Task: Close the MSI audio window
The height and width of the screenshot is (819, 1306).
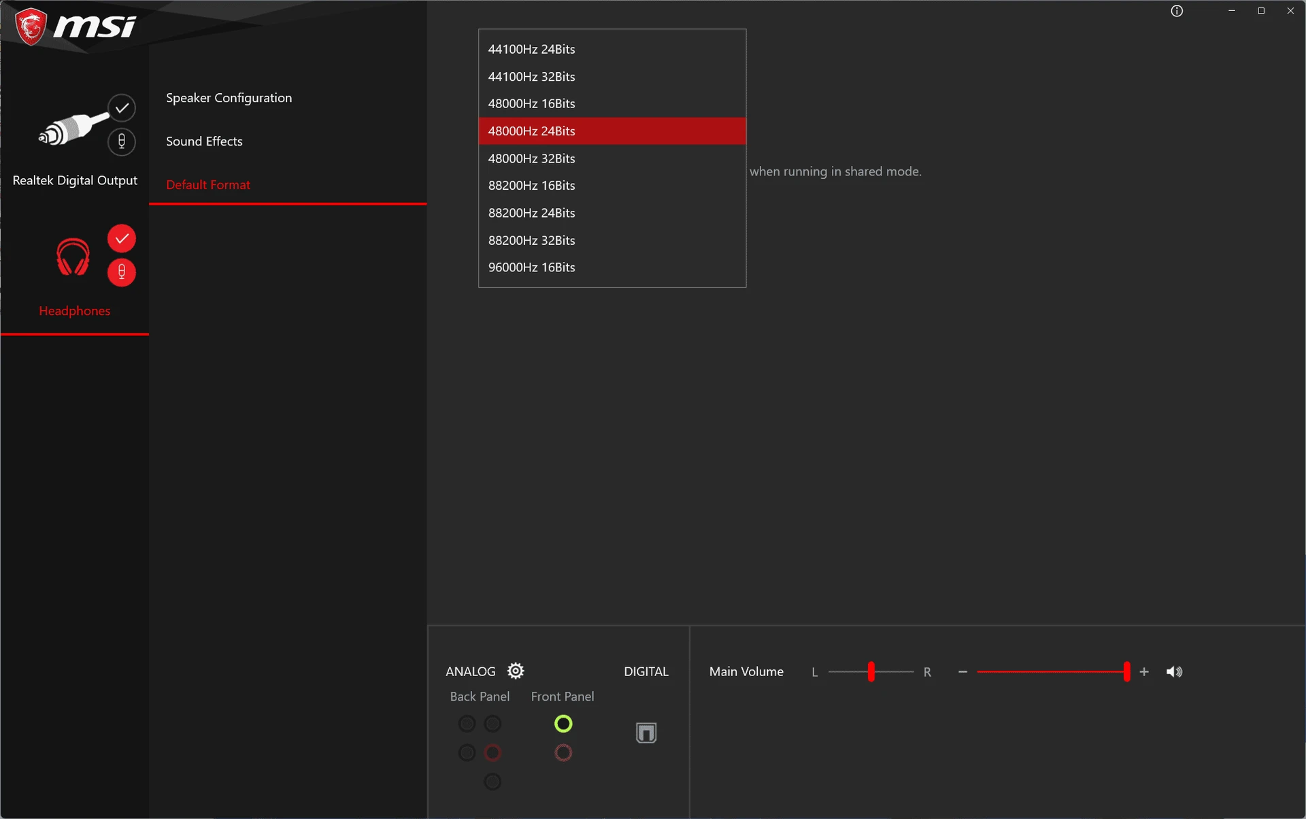Action: pos(1290,11)
